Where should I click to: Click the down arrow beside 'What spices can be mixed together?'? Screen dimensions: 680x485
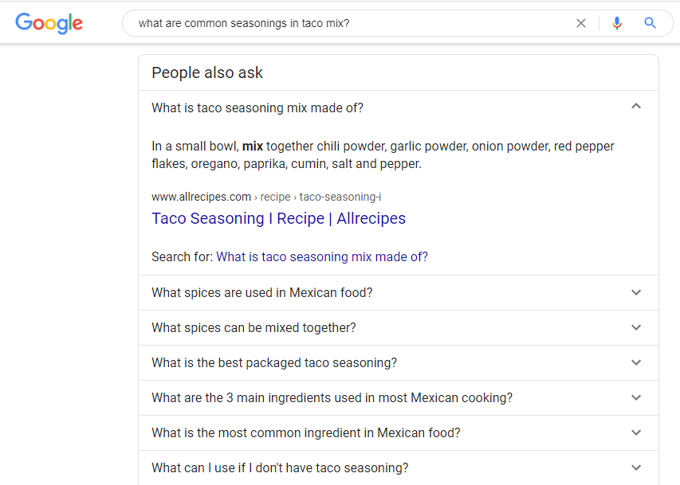pyautogui.click(x=635, y=327)
